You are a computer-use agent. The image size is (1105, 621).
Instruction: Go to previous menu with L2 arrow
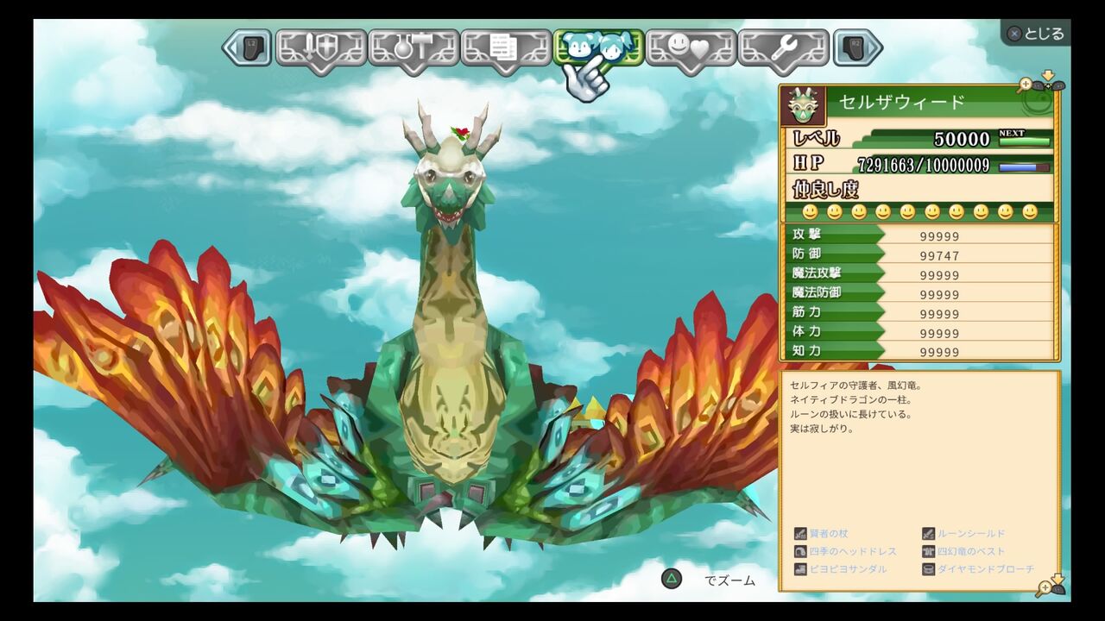pos(248,47)
